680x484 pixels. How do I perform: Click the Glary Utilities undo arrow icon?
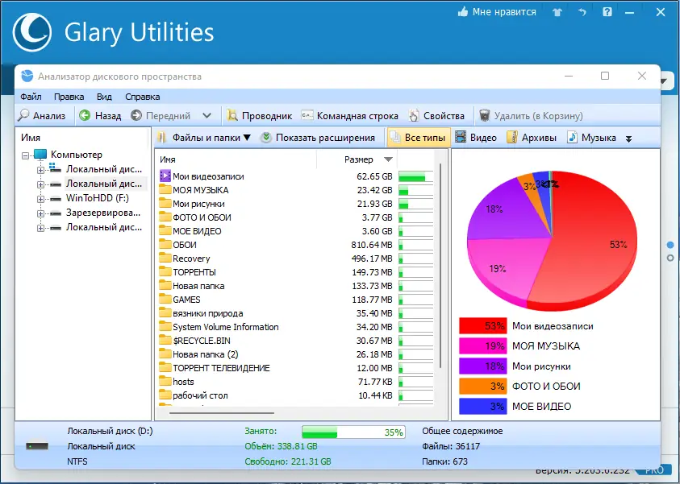(582, 12)
